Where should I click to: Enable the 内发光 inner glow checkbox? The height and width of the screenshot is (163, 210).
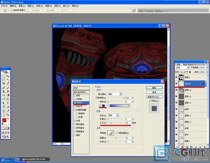[75, 106]
